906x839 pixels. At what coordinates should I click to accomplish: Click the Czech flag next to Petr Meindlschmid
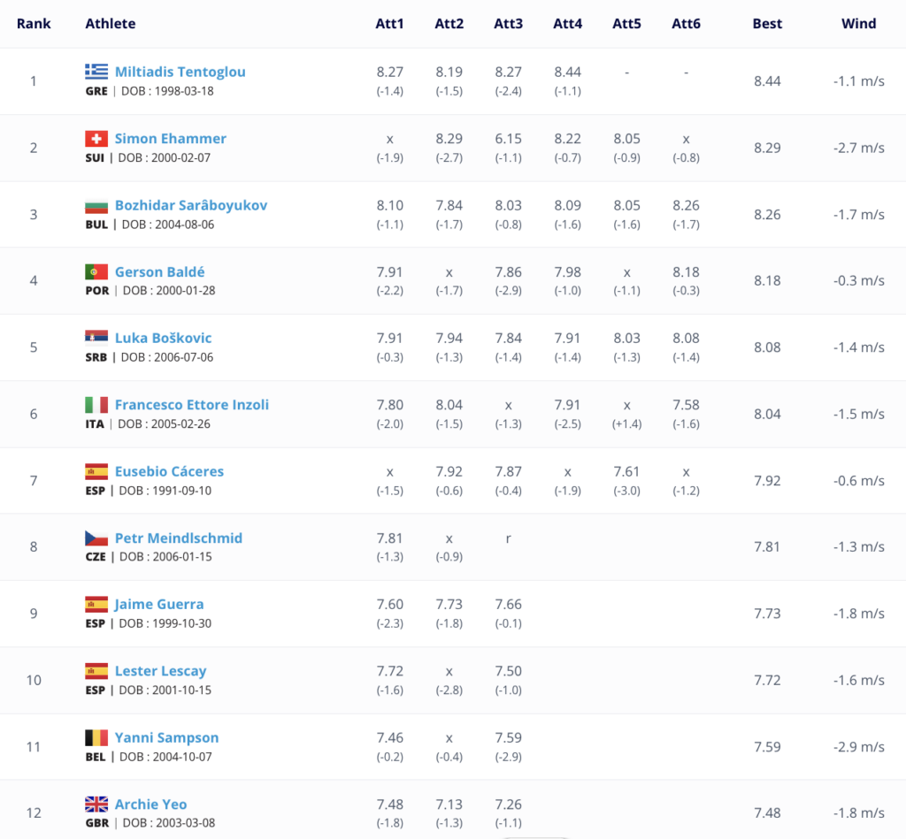point(96,538)
